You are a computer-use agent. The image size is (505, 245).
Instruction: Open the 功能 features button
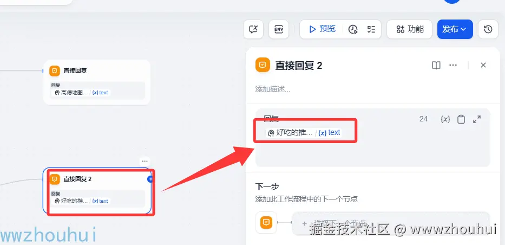[x=409, y=29]
